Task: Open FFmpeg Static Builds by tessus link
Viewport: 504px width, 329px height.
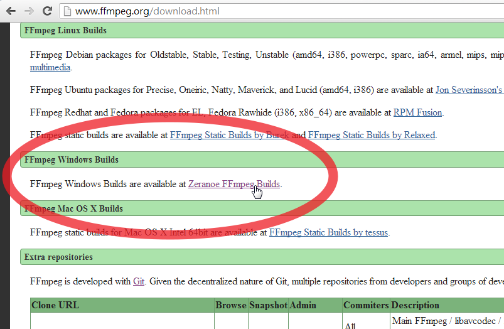Action: 328,232
